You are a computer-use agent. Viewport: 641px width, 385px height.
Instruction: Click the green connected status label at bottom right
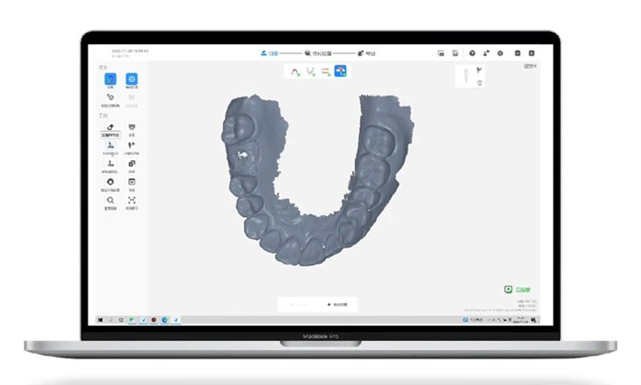[x=522, y=290]
